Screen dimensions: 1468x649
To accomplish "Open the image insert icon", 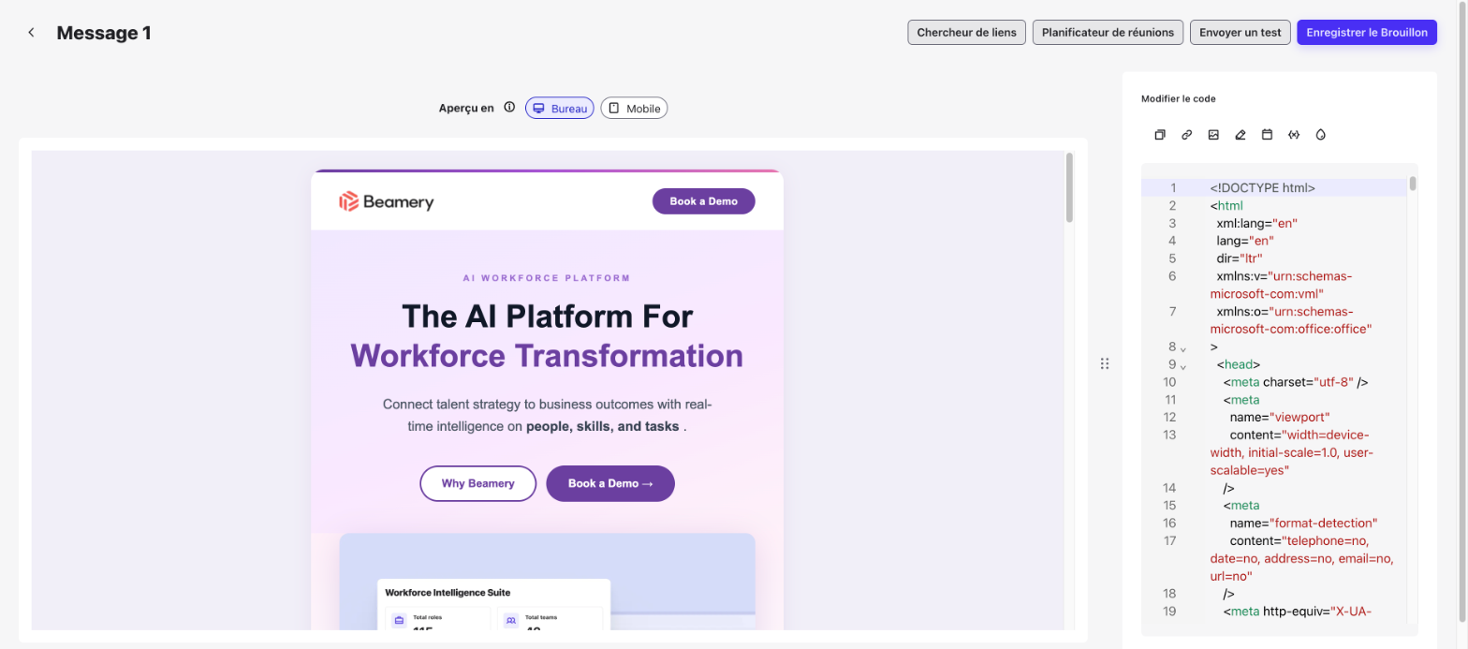I will (x=1213, y=135).
